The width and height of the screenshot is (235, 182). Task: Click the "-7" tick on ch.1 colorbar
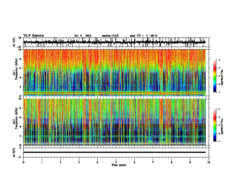point(219,92)
